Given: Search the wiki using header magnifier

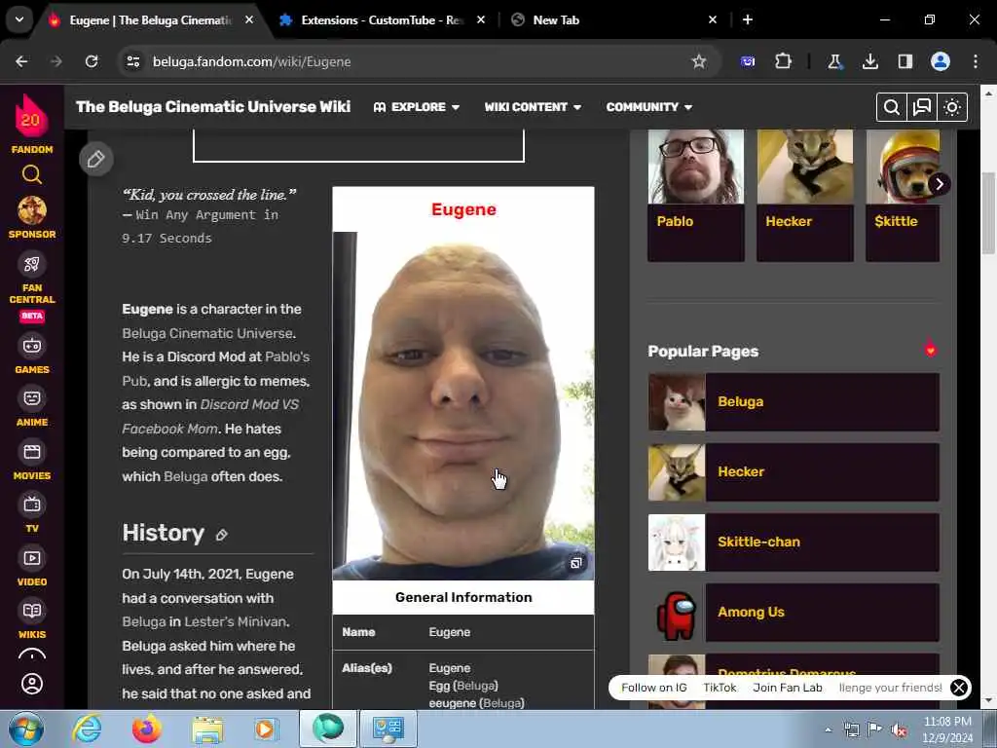Looking at the screenshot, I should pos(891,107).
